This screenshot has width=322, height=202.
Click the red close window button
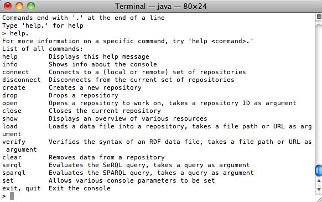click(x=8, y=6)
